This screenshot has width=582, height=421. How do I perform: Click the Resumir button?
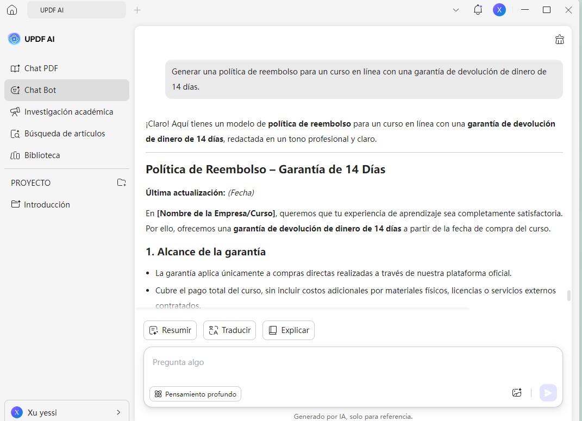170,330
